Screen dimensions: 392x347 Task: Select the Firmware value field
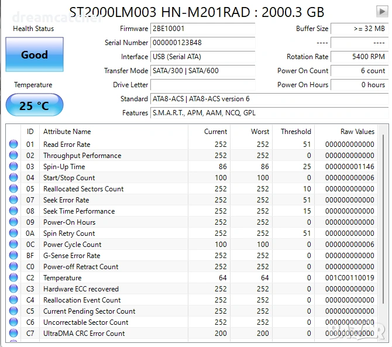coord(202,29)
